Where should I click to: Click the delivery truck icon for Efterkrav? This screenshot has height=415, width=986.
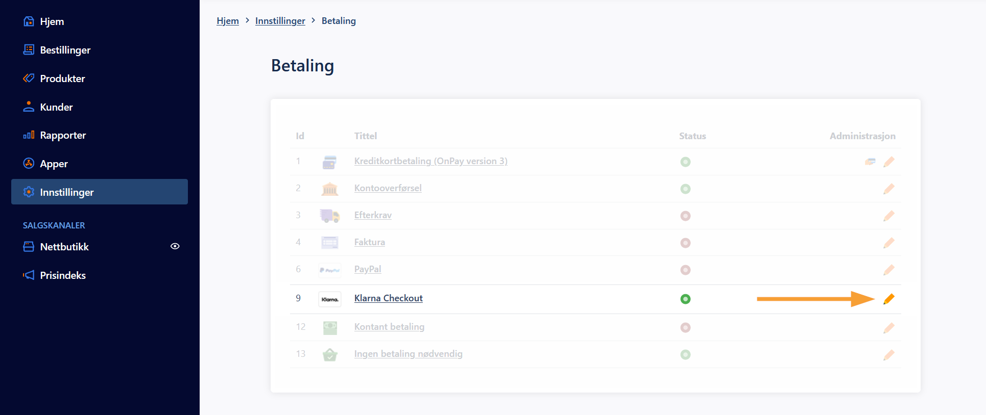coord(330,216)
